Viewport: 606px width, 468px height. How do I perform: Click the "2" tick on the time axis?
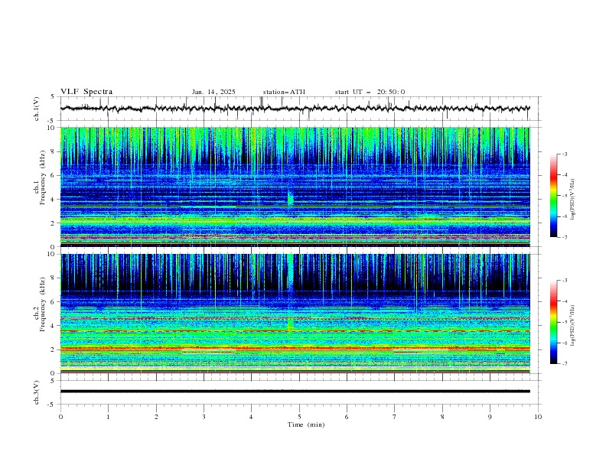156,417
